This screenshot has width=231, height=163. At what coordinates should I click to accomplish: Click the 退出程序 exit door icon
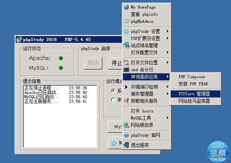click(126, 145)
